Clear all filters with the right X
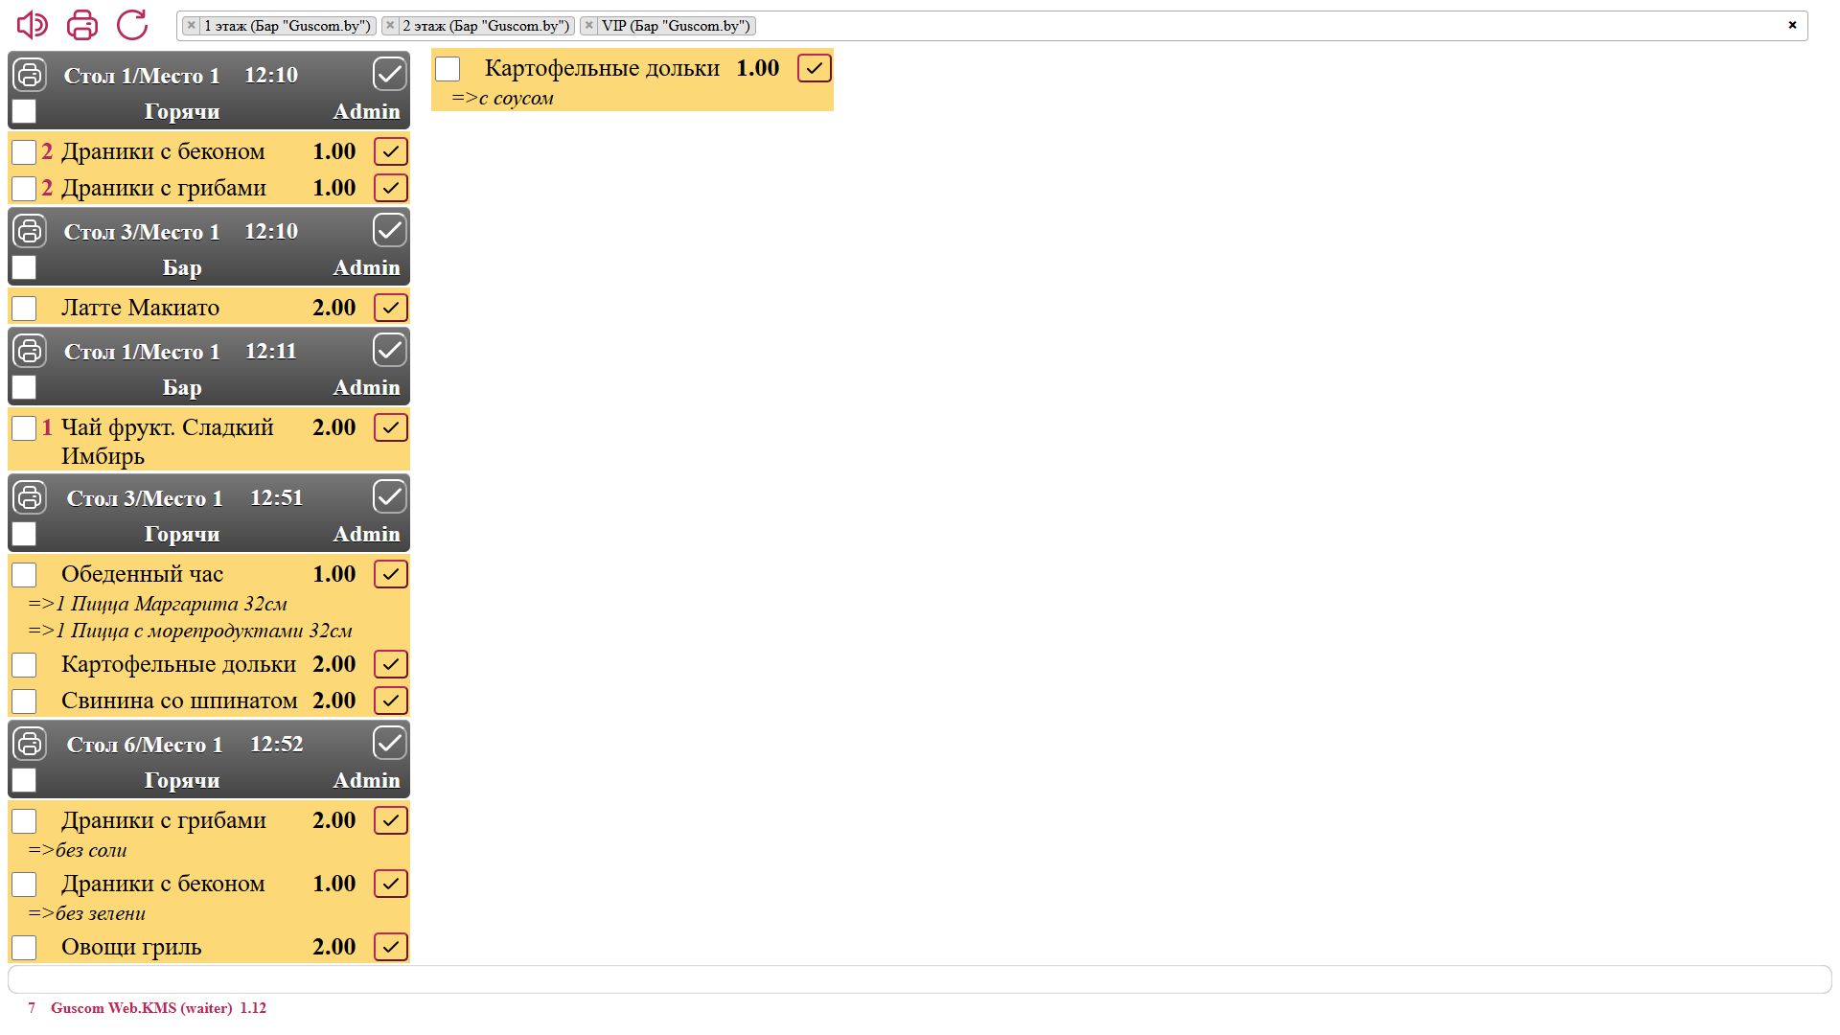The width and height of the screenshot is (1840, 1035). coord(1792,25)
